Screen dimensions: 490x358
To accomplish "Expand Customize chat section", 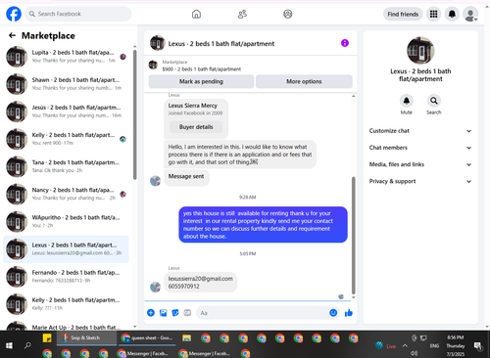I will 420,131.
